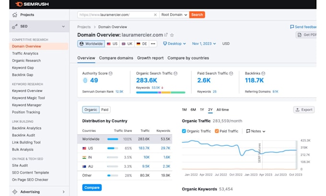Clear the domain search field with X
Image resolution: width=326 pixels, height=196 pixels.
155,15
